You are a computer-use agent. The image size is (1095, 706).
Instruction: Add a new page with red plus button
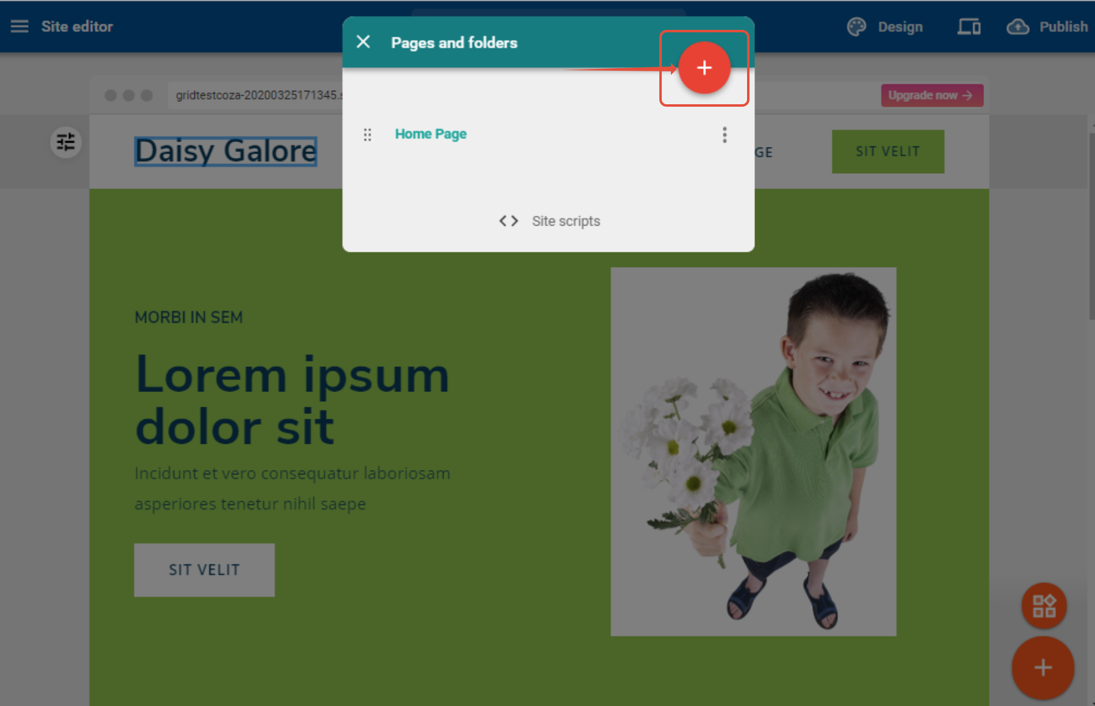[704, 68]
